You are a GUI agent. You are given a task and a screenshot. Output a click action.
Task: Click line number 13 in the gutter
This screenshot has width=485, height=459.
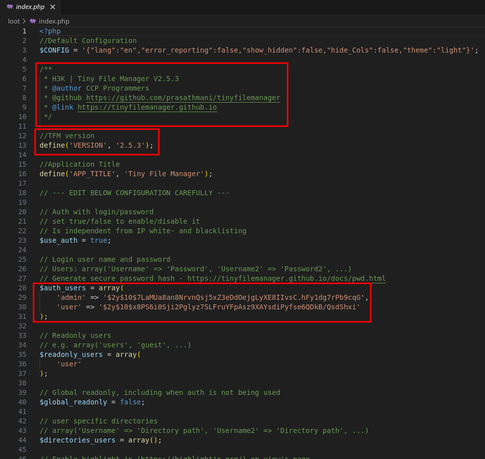click(22, 145)
